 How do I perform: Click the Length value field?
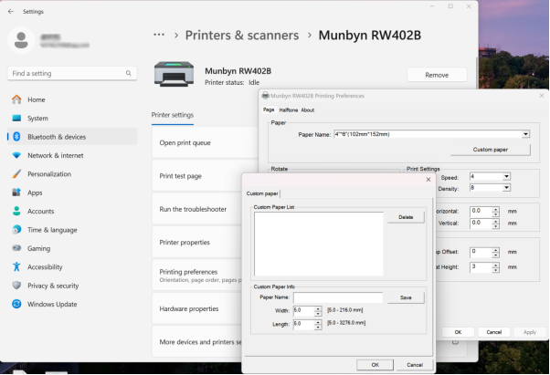303,325
